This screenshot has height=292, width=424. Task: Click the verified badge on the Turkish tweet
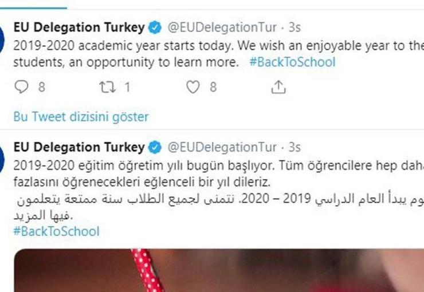click(x=155, y=147)
